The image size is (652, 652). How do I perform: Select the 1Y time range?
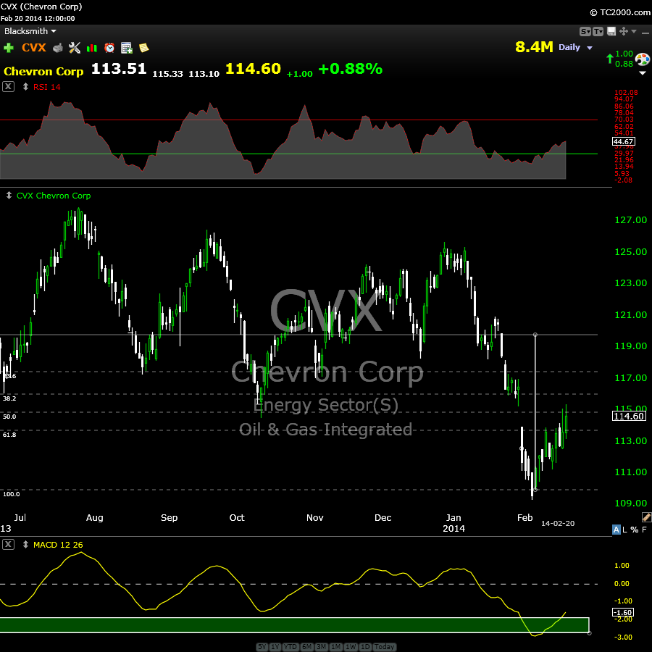coord(275,647)
